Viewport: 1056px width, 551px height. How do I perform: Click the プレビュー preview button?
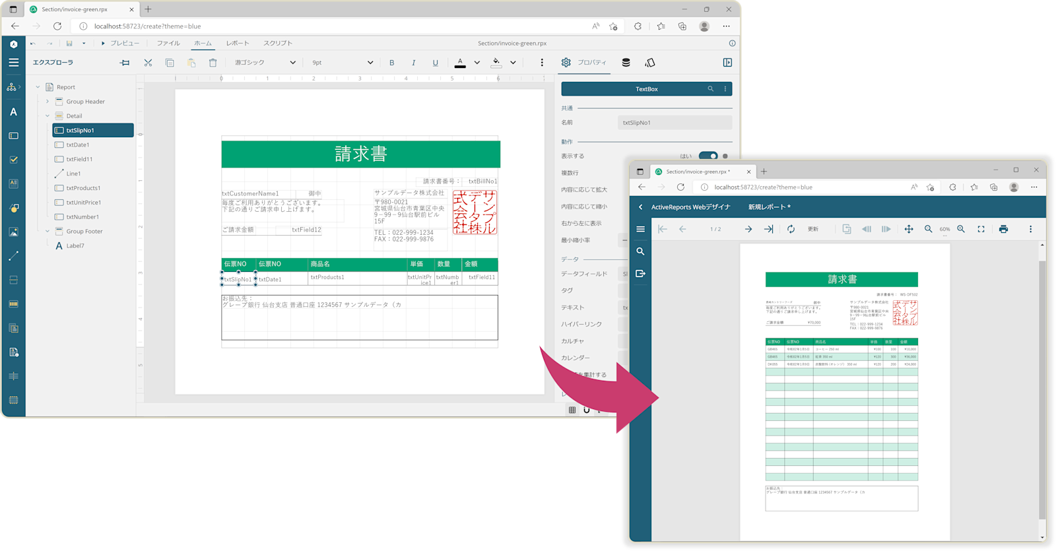120,43
